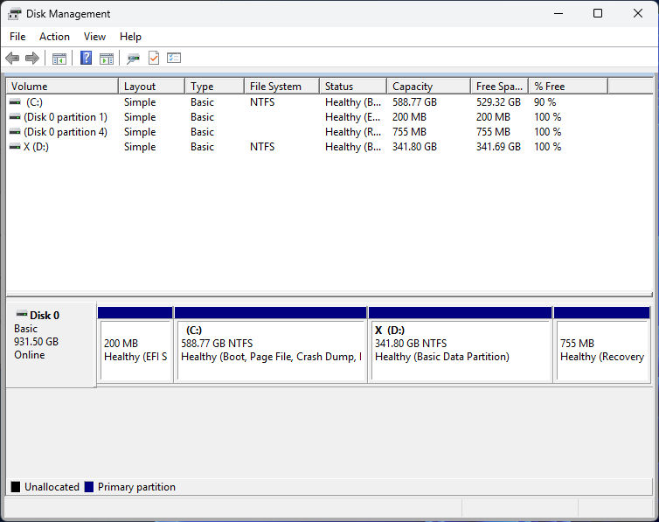Image resolution: width=659 pixels, height=522 pixels.
Task: Click the 755 MB capacity cell in list
Action: point(409,132)
